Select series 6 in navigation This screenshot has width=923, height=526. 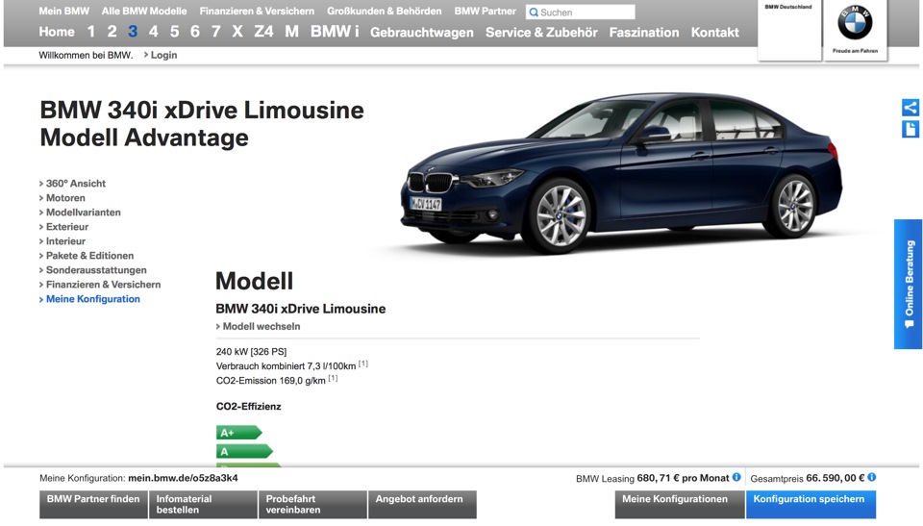195,32
